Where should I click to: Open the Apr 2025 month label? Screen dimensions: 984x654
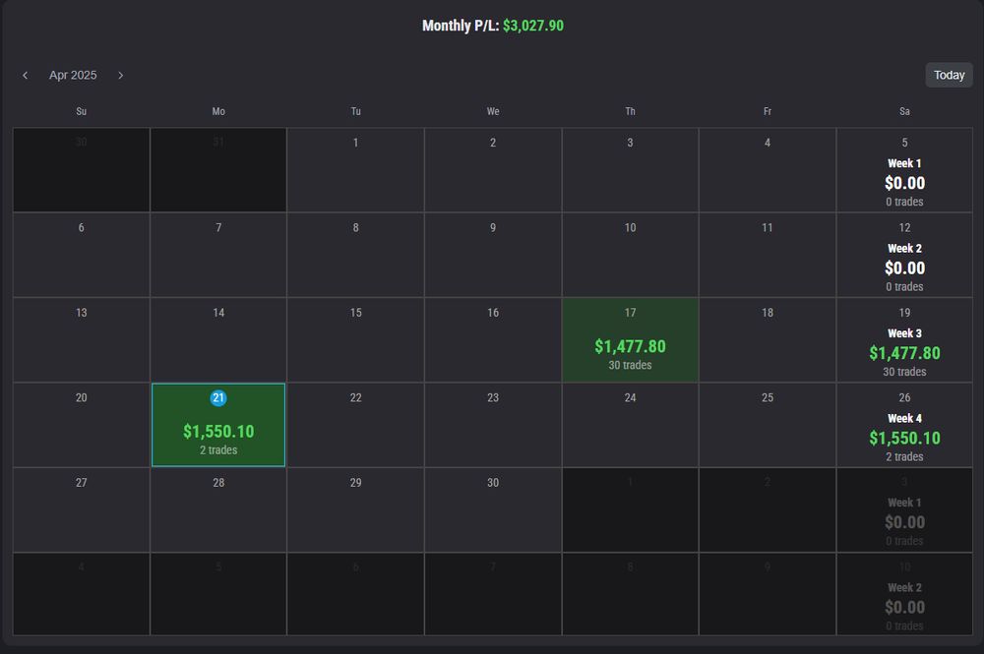(73, 76)
